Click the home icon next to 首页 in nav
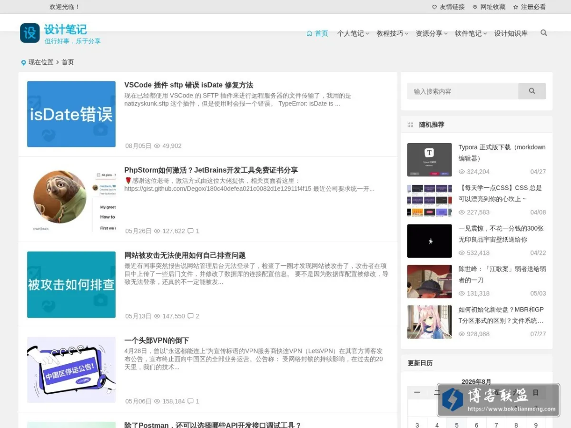 pos(309,33)
